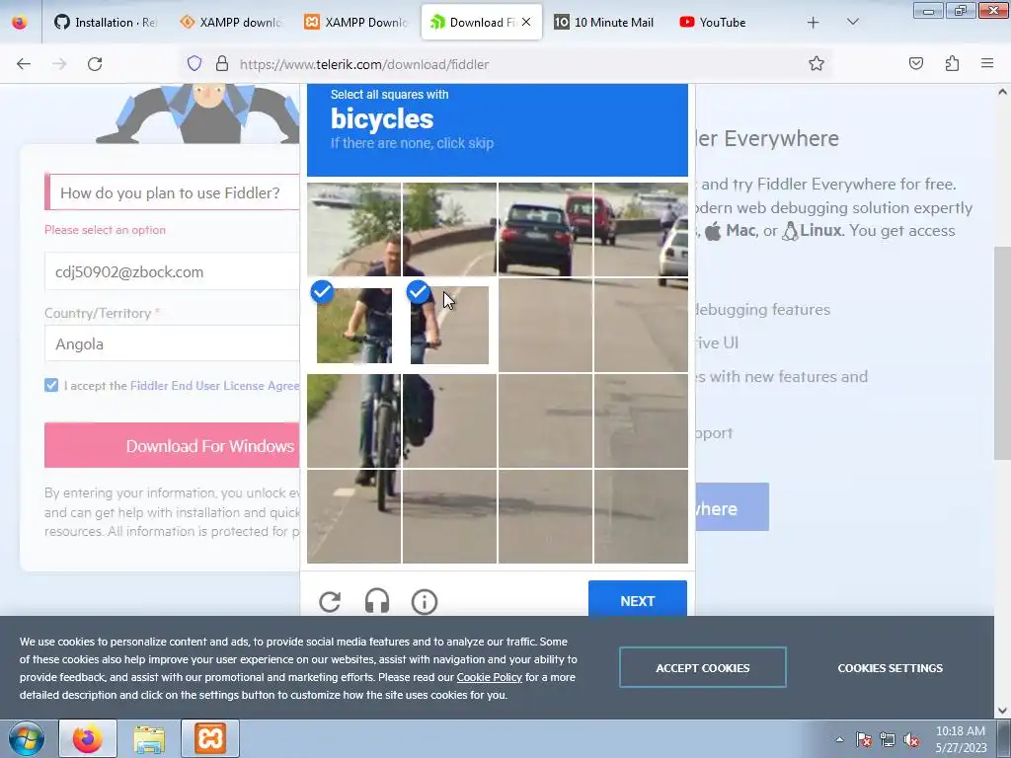Click the NEXT button in captcha

tap(638, 601)
